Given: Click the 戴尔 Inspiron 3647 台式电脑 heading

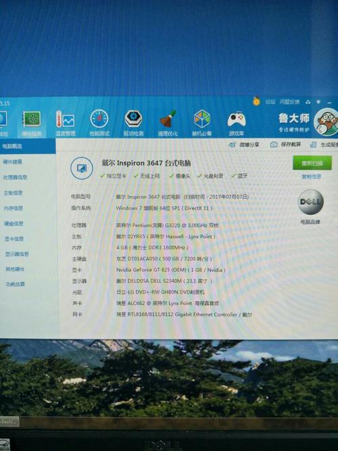Looking at the screenshot, I should click(x=146, y=163).
